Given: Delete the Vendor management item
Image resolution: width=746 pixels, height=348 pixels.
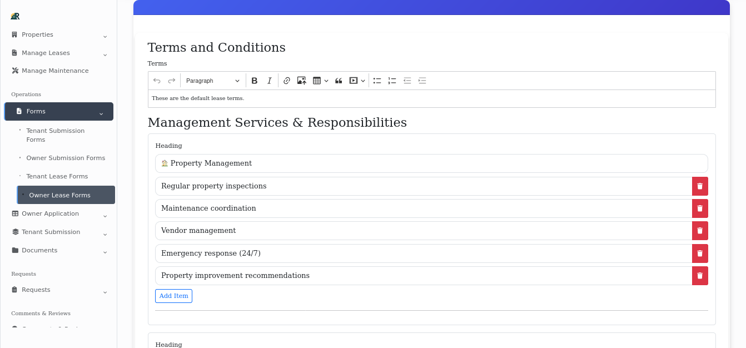Looking at the screenshot, I should tap(700, 230).
